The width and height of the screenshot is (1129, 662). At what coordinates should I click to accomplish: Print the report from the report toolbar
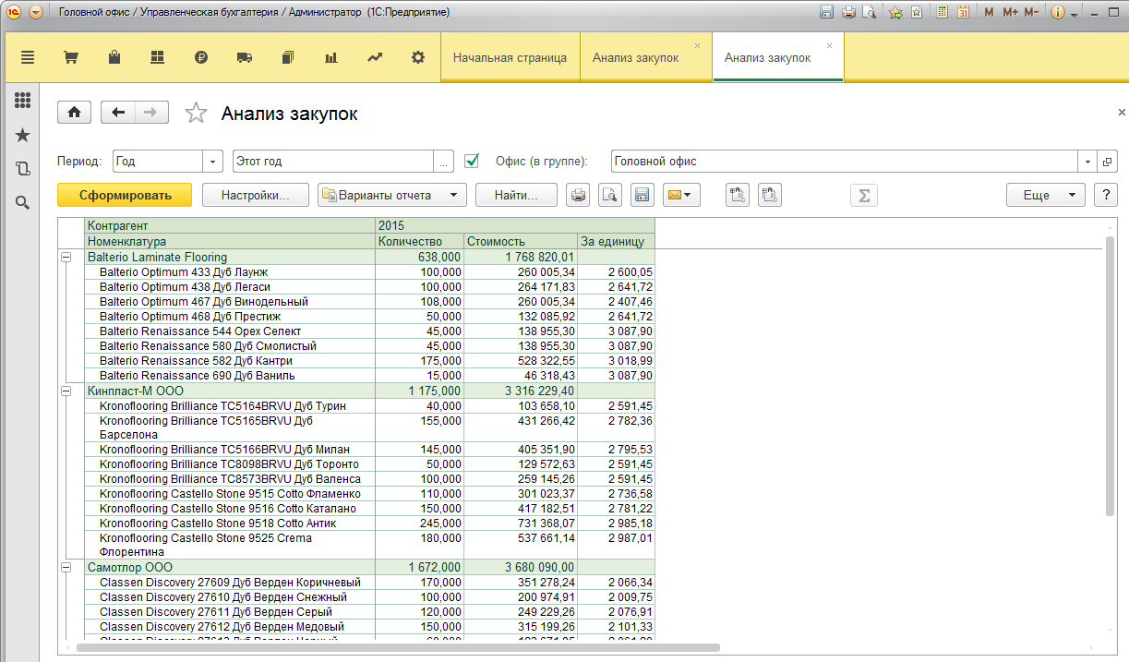point(578,195)
